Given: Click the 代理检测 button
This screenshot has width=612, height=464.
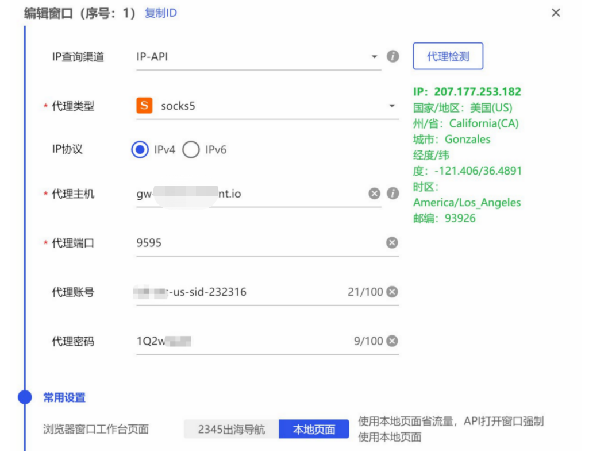Looking at the screenshot, I should point(448,56).
